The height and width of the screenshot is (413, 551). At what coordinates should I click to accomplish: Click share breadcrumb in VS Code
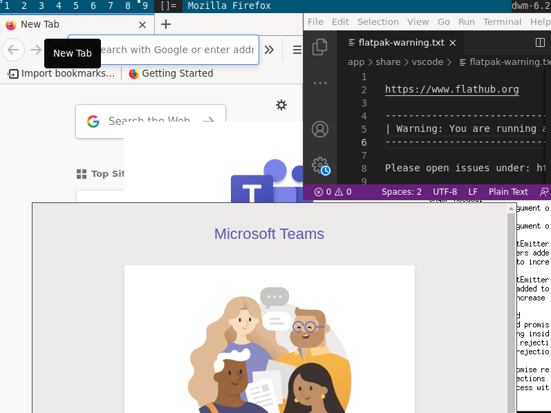tap(388, 62)
